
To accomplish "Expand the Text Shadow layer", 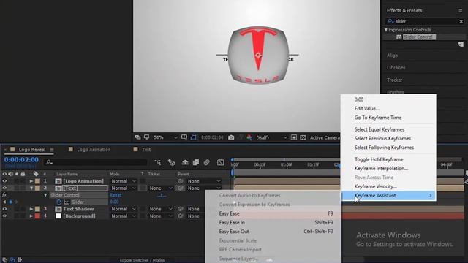I will point(31,209).
